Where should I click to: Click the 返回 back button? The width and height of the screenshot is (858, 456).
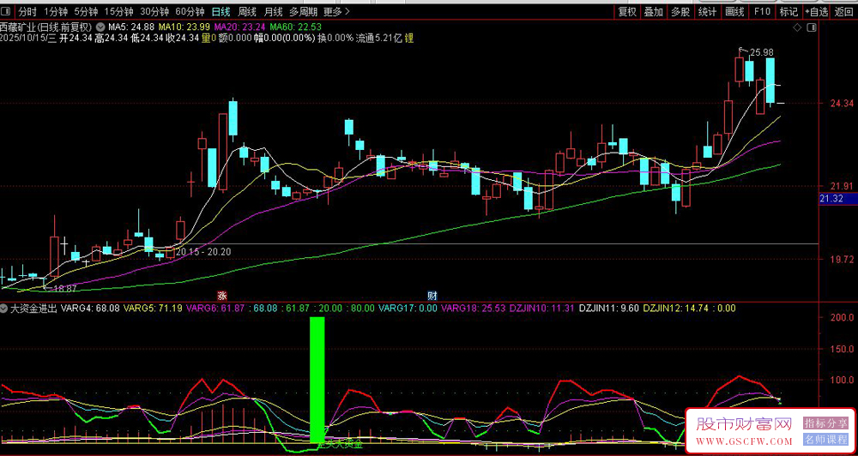pos(843,12)
